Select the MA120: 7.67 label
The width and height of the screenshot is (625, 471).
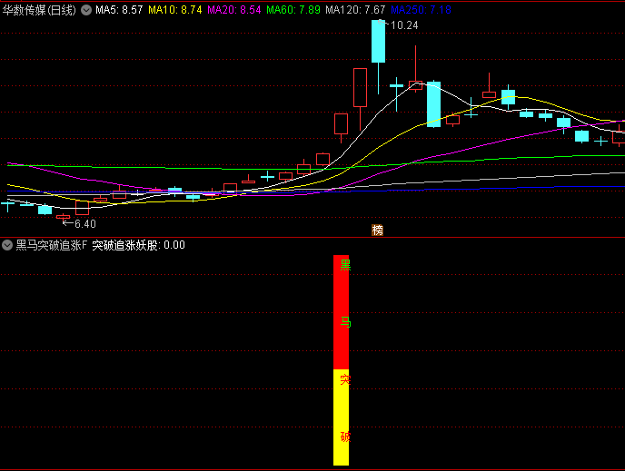click(355, 10)
